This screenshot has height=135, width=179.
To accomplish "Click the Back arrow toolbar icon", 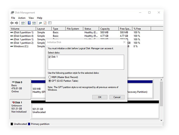I will pyautogui.click(x=12, y=23).
